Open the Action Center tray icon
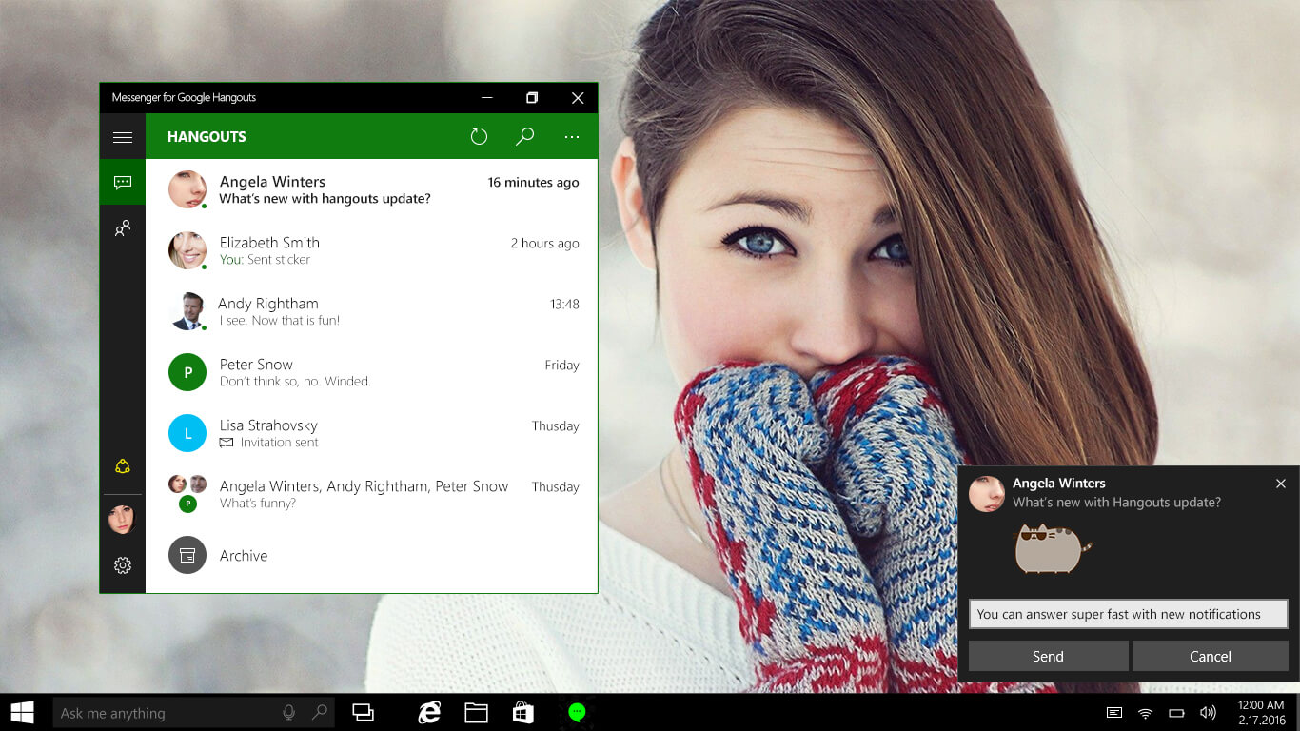 [1113, 712]
